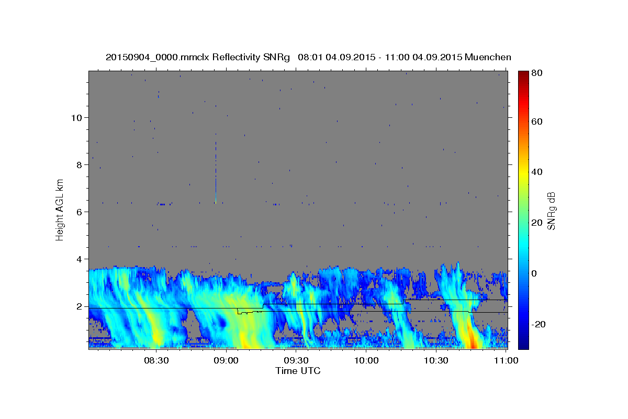Click the plot title '20150904_0000.mmclx Reflectivity SNRg'
The image size is (628, 419).
point(198,58)
